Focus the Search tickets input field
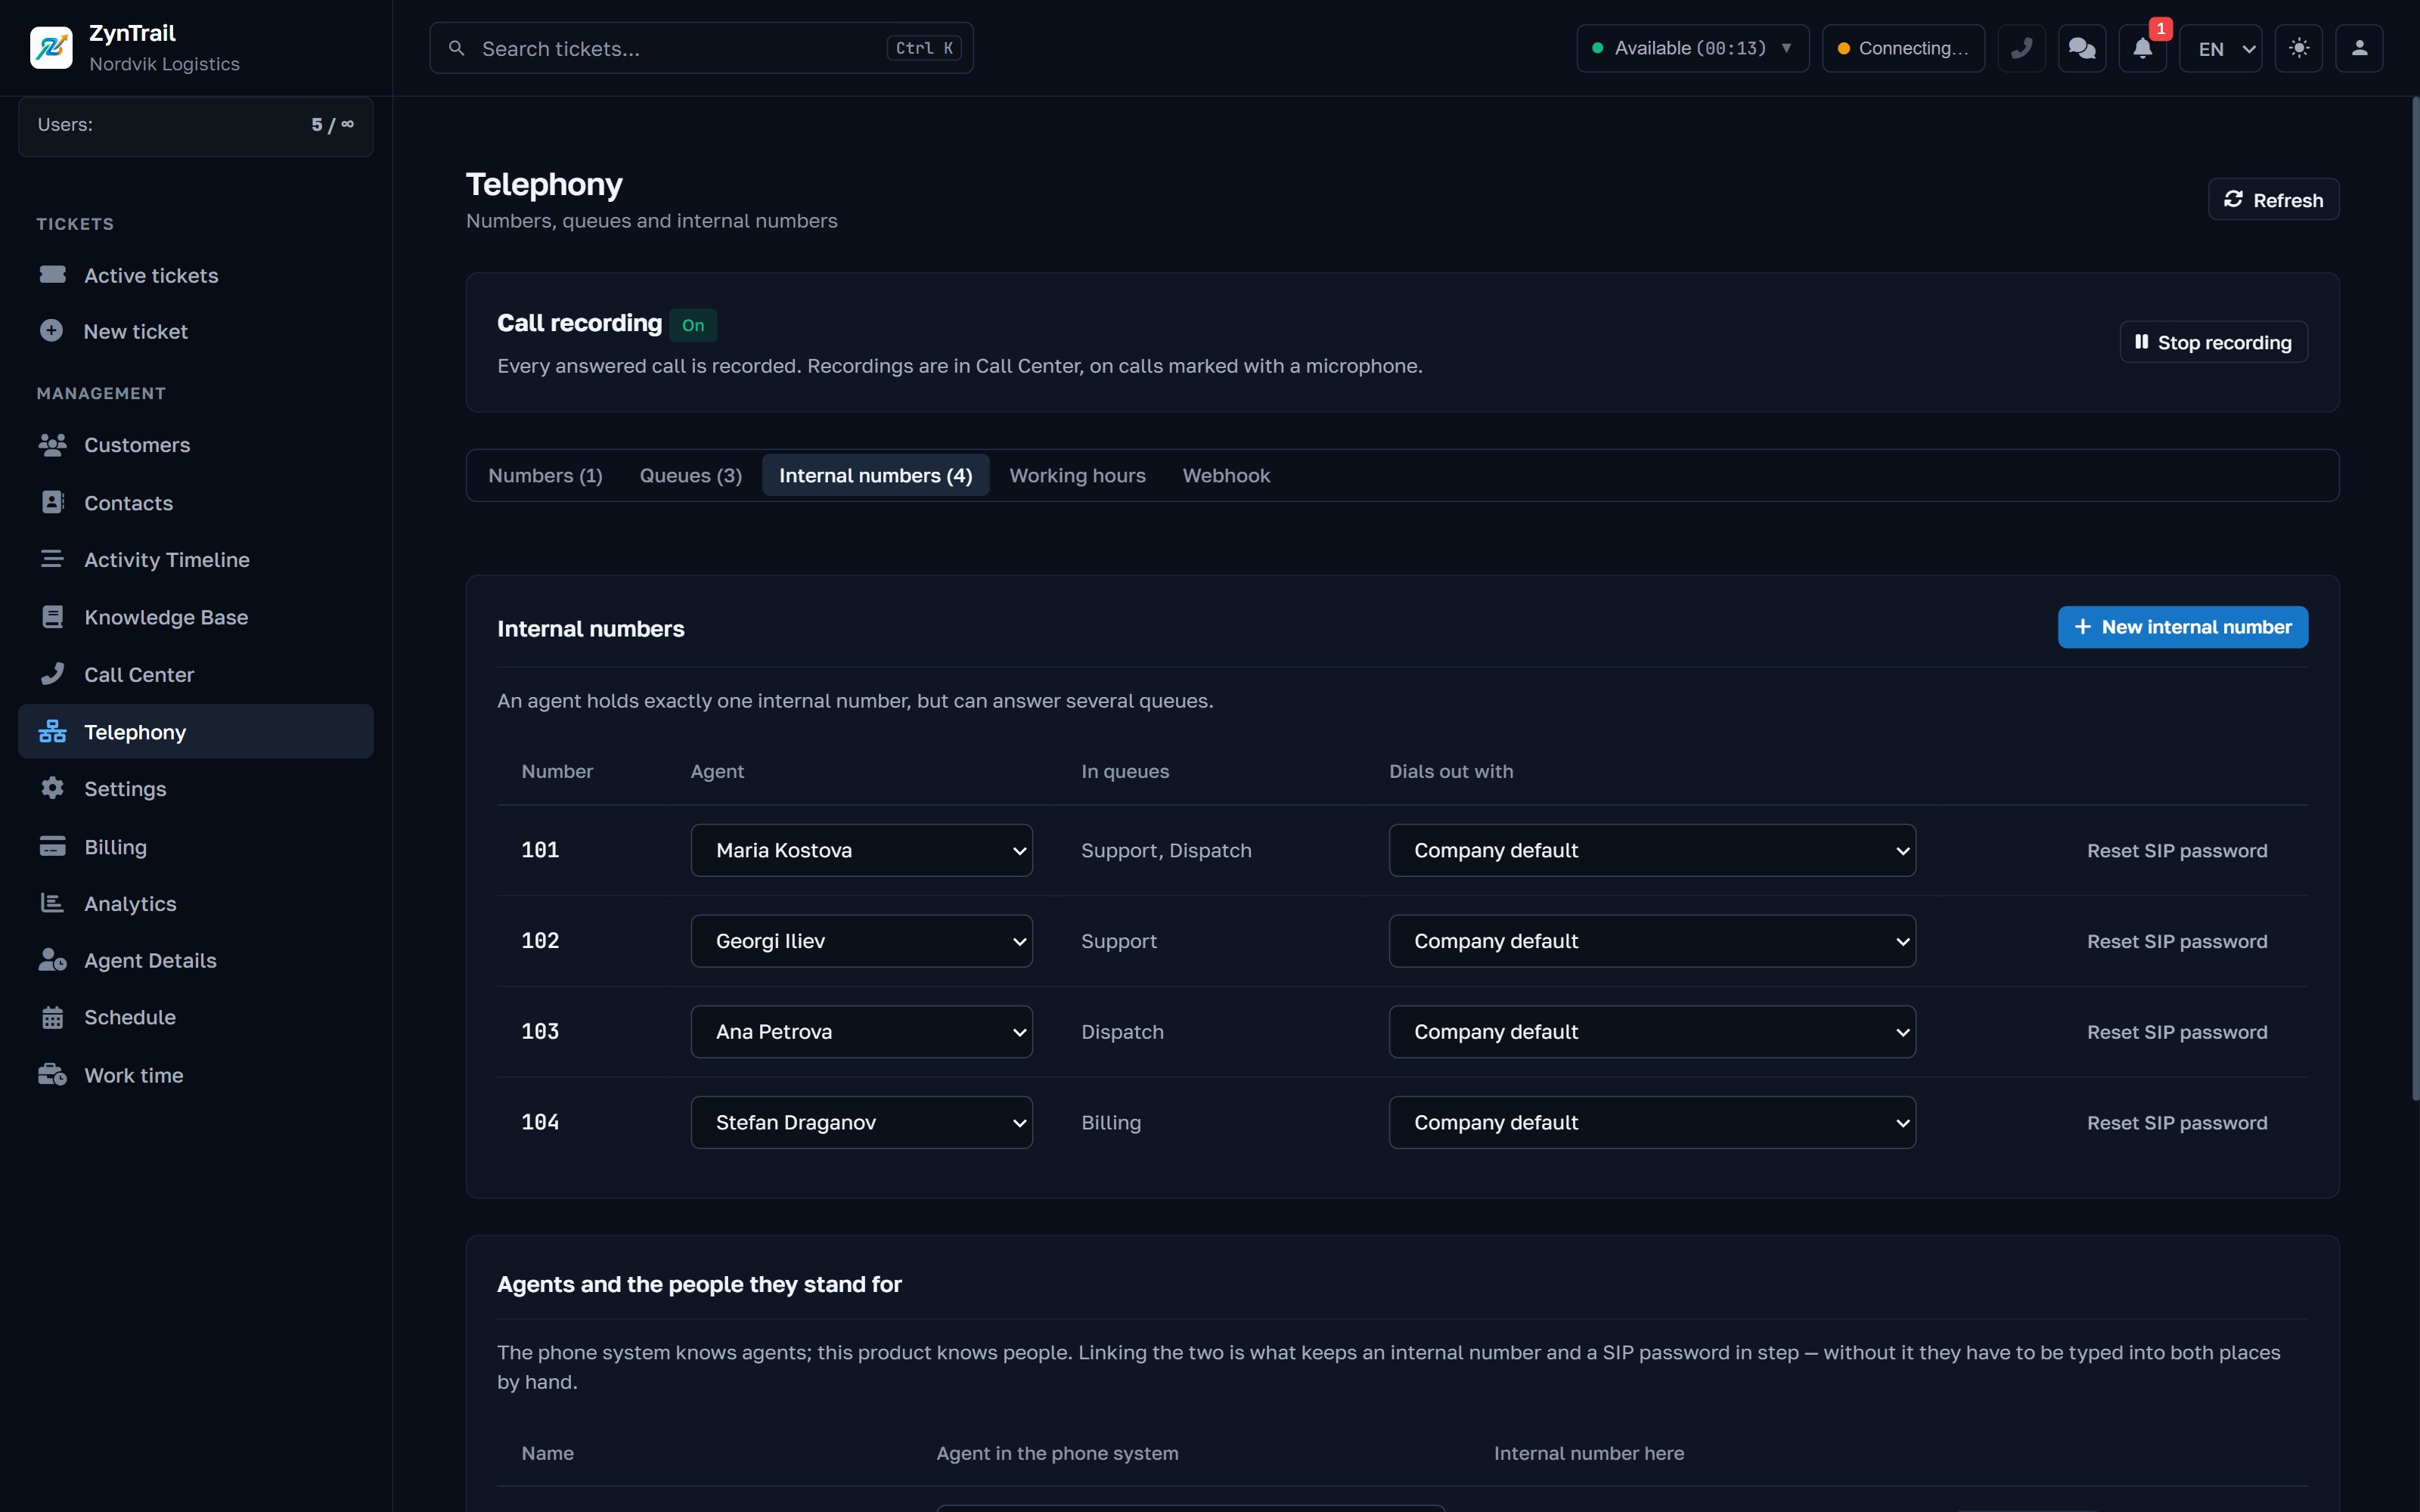This screenshot has height=1512, width=2420. (701, 48)
